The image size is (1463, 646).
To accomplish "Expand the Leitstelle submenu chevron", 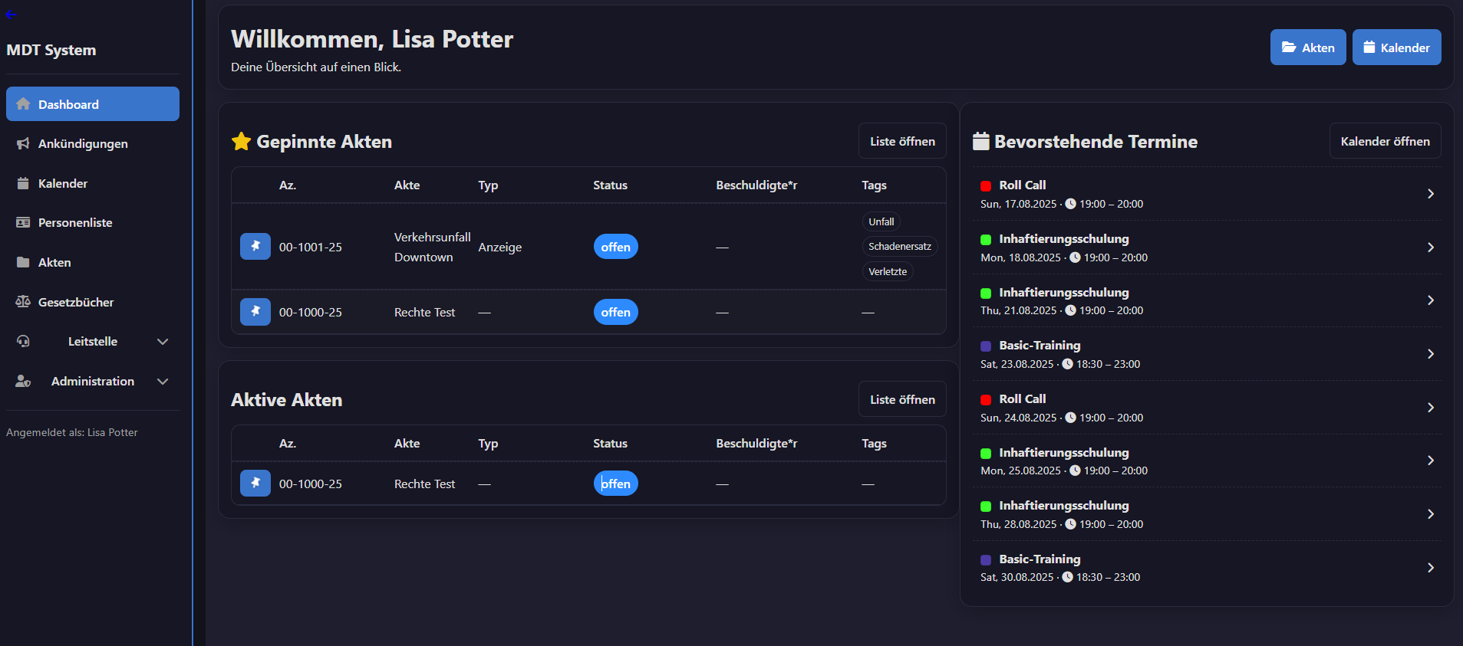I will coord(163,342).
